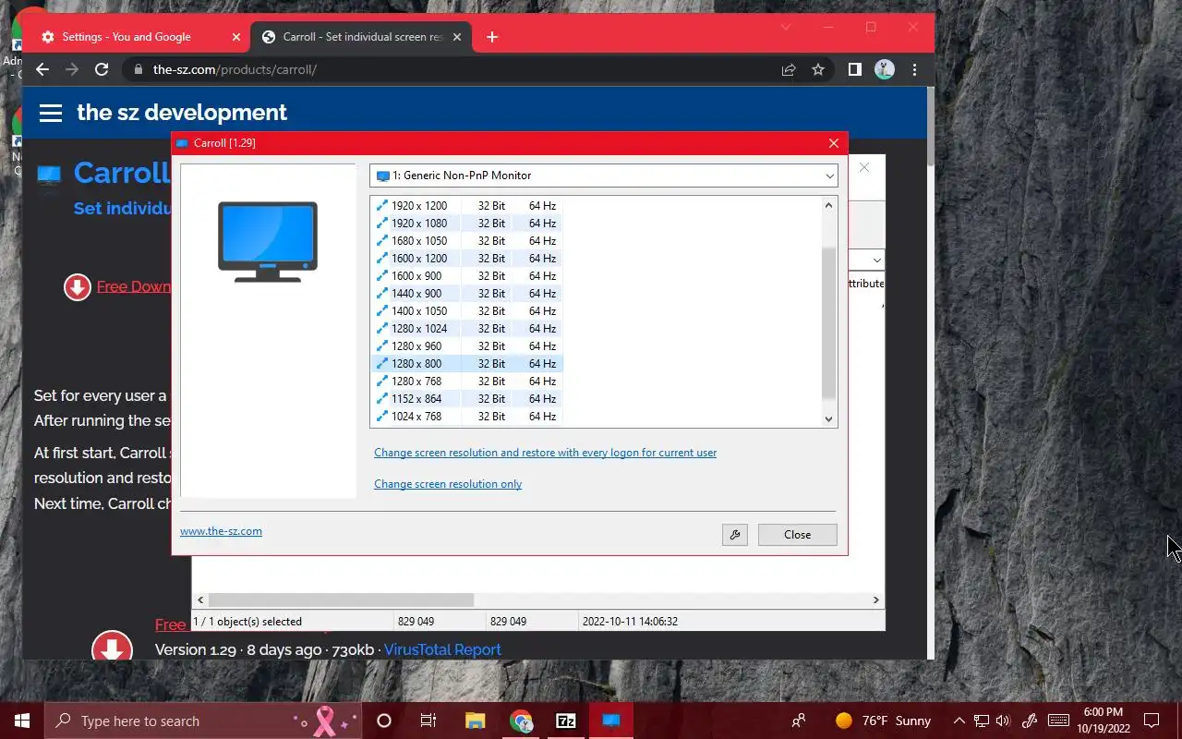Viewport: 1182px width, 739px height.
Task: Click 'Change screen resolution only' link
Action: (x=448, y=484)
